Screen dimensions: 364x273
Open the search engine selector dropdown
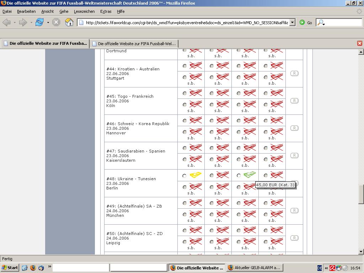coord(321,23)
